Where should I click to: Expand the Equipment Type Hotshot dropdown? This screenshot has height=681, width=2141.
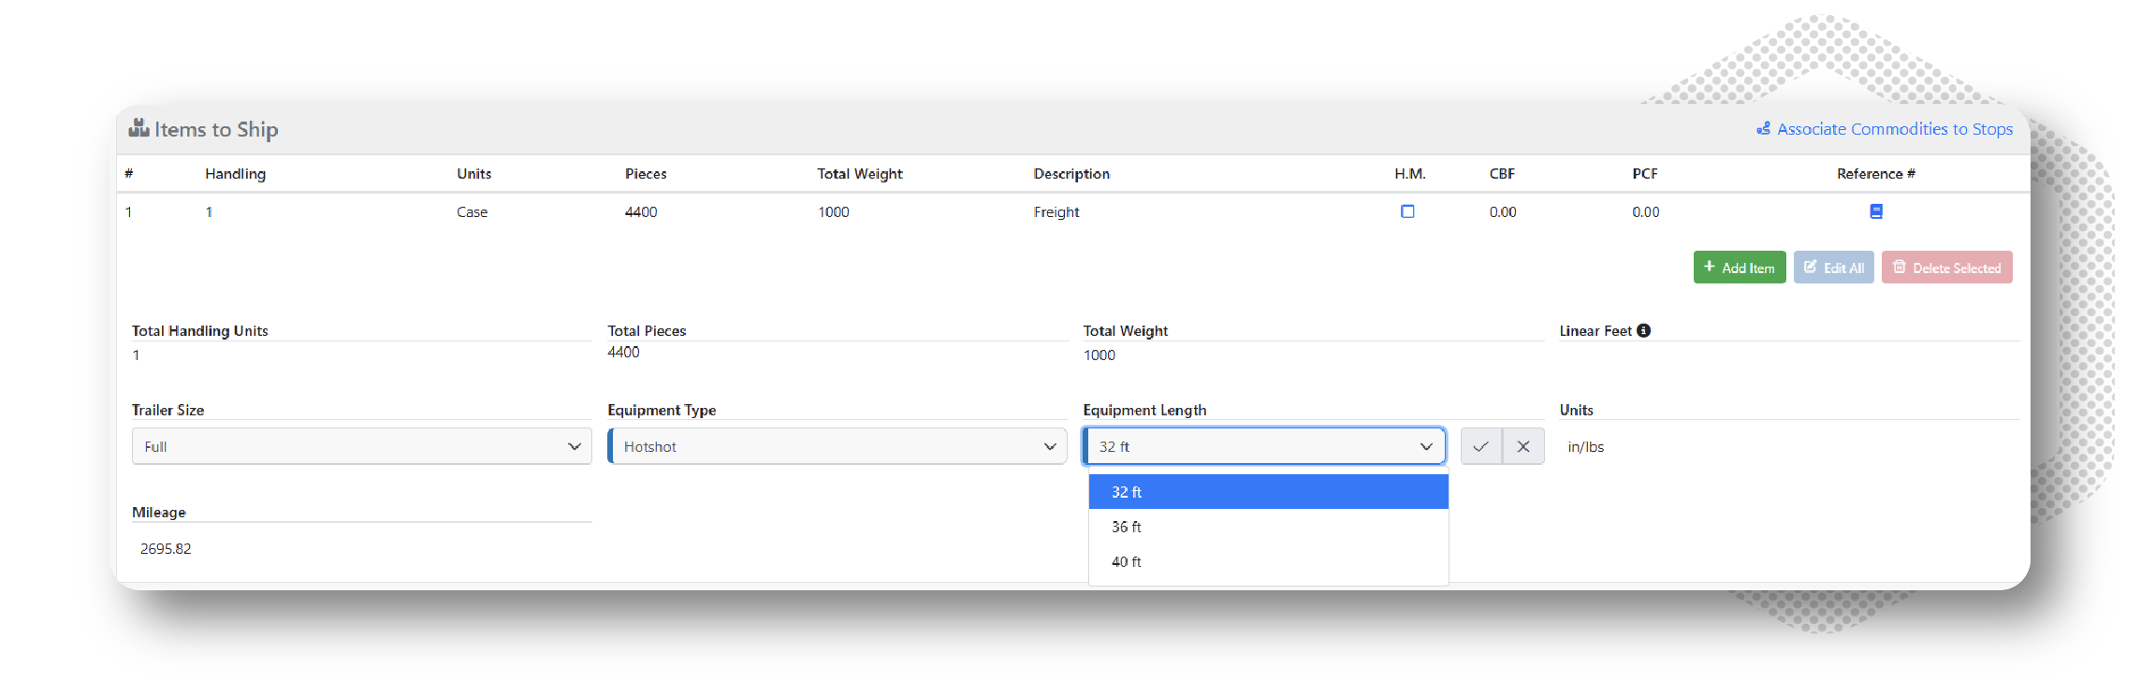click(837, 446)
